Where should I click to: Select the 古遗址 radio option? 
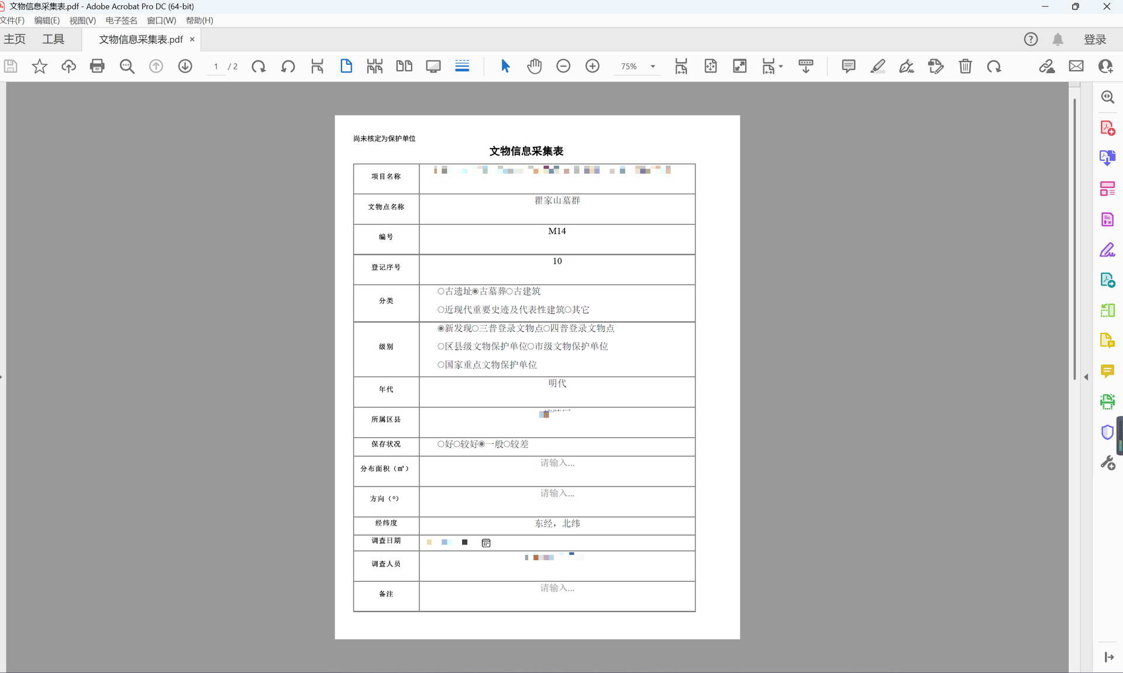point(441,291)
